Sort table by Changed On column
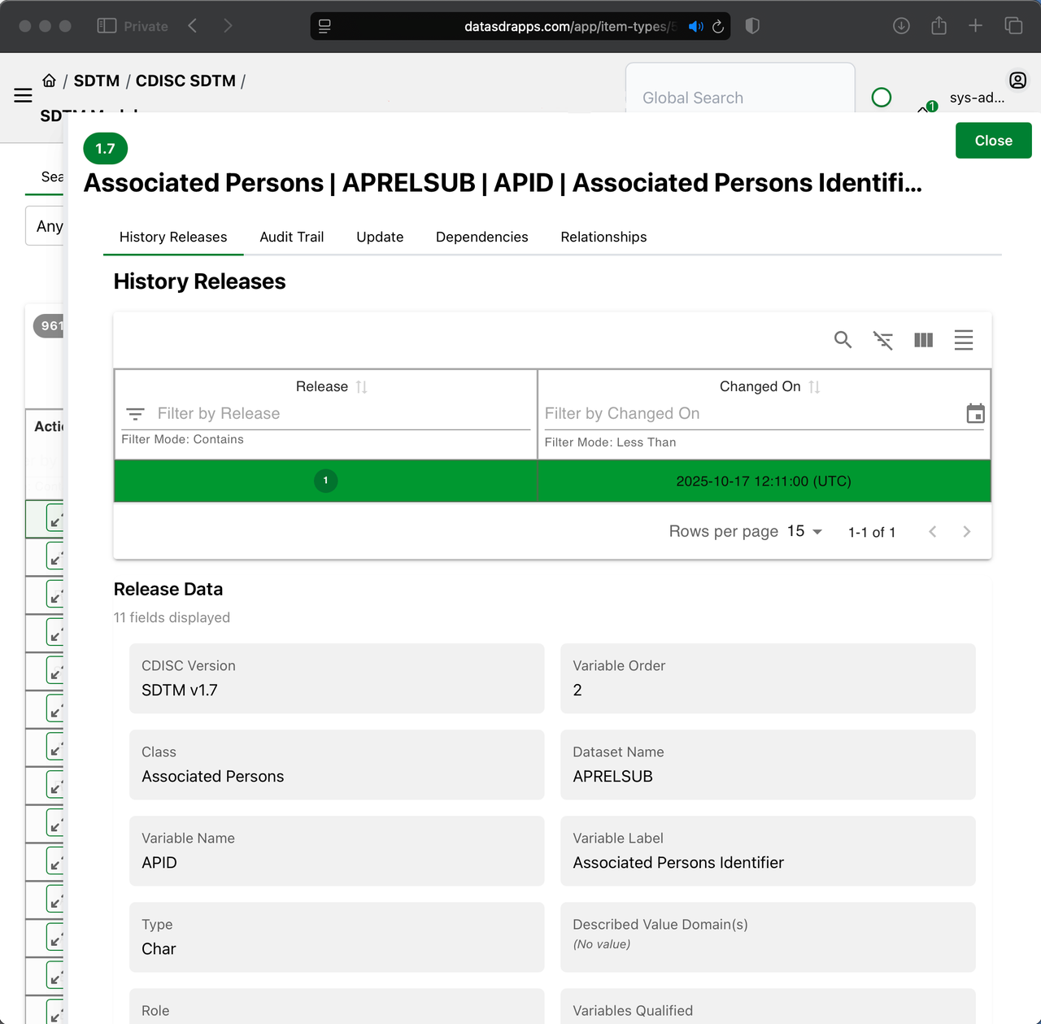1041x1024 pixels. point(814,387)
